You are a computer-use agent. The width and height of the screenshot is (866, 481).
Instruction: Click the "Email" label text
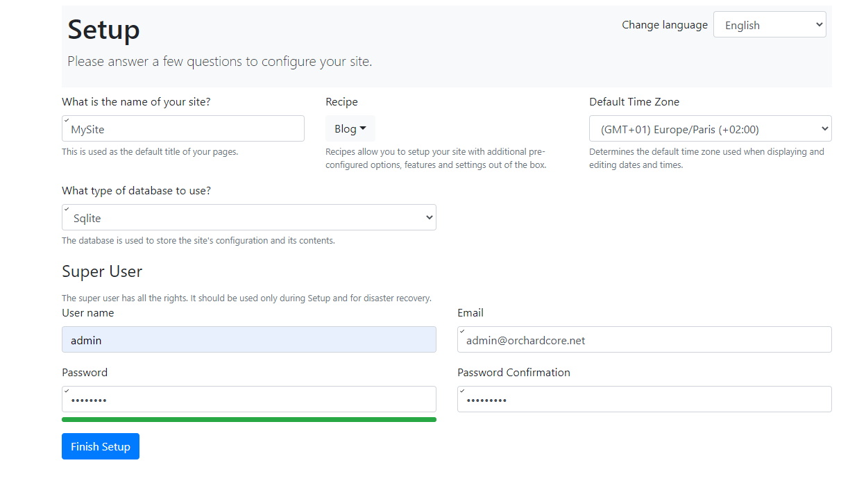[x=470, y=312]
